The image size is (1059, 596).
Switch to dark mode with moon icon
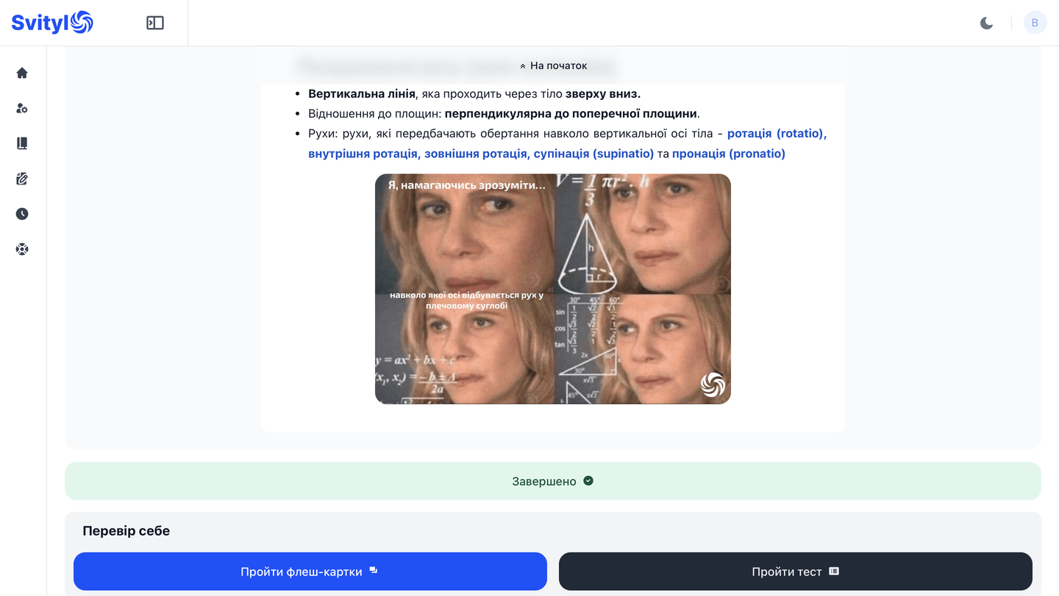[987, 23]
